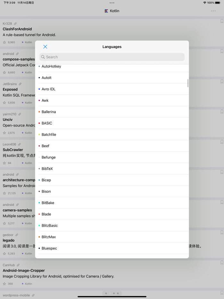Viewport: 224px width, 299px height.
Task: Open link icon next to gedoor
Action: tap(17, 235)
